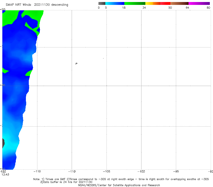The width and height of the screenshot is (213, 187).
Task: Click the color scale label 50
Action: coord(170,8)
